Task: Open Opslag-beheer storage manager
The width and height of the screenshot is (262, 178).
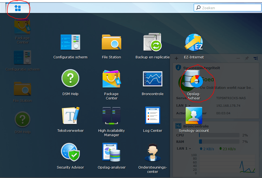Action: coord(194,85)
